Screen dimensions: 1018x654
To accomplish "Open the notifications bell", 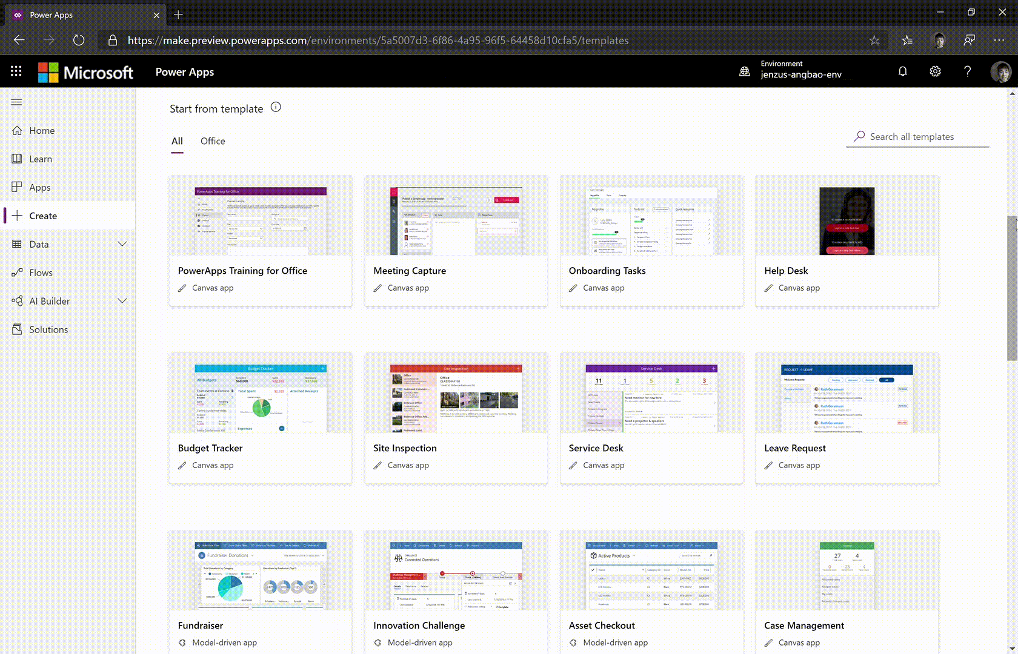I will 903,71.
